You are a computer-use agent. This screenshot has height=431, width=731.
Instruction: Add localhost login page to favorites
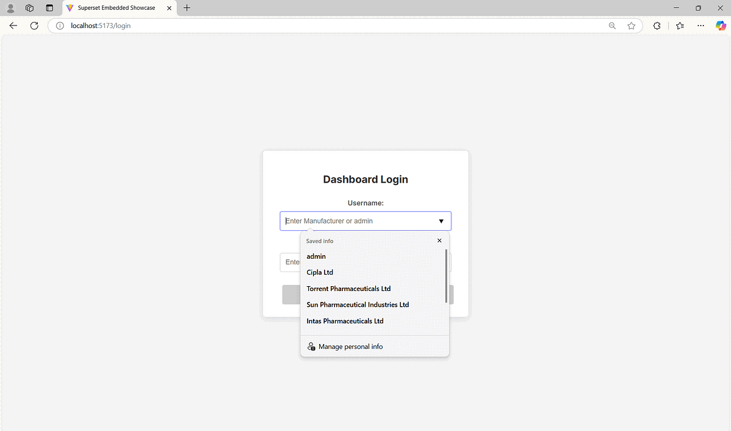[x=631, y=26]
